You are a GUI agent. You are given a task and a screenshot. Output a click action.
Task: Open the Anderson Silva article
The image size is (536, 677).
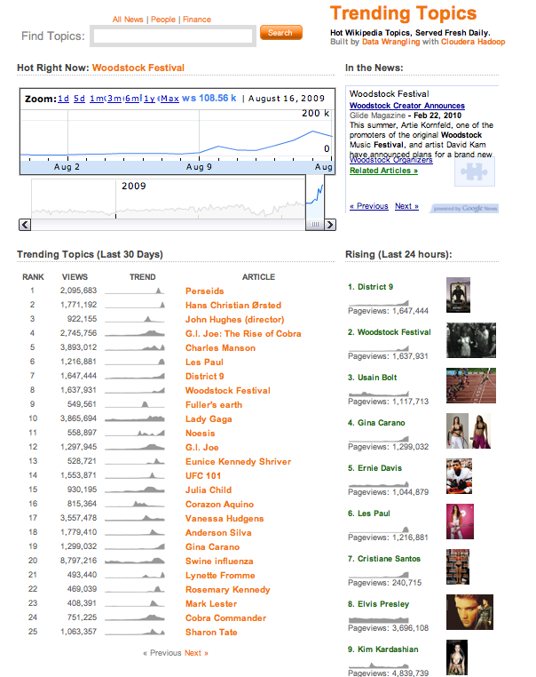[218, 533]
